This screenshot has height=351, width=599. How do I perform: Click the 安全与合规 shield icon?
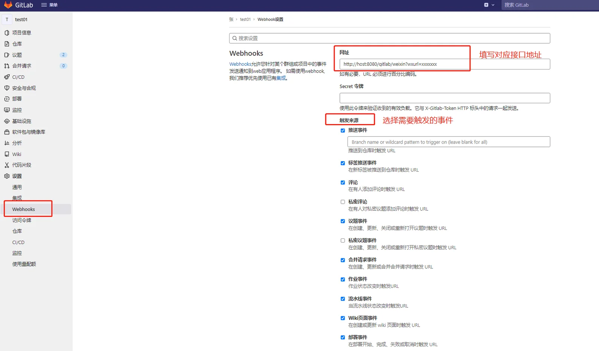(x=7, y=88)
